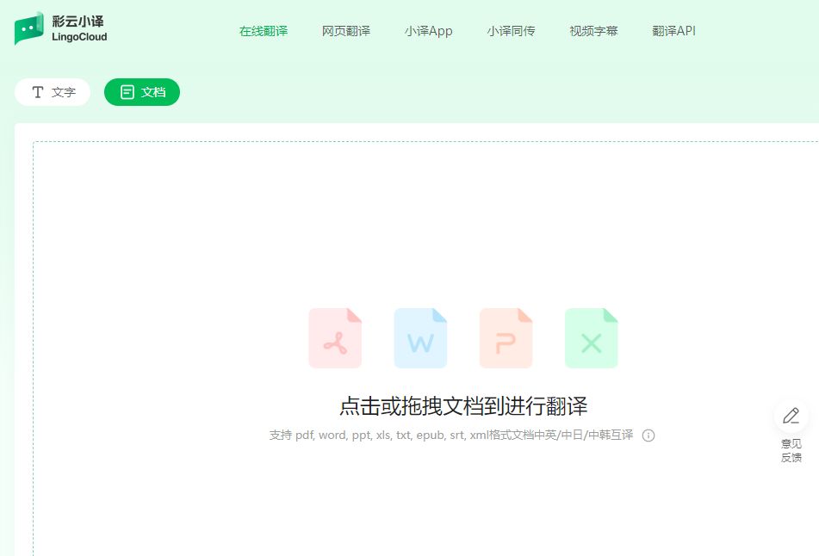Click the 意见反馈 label
This screenshot has height=556, width=819.
click(x=791, y=450)
